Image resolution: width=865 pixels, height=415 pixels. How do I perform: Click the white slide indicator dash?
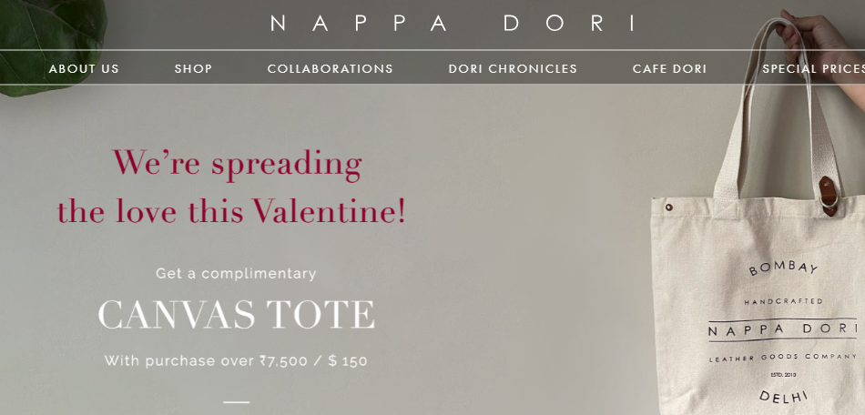coord(236,401)
